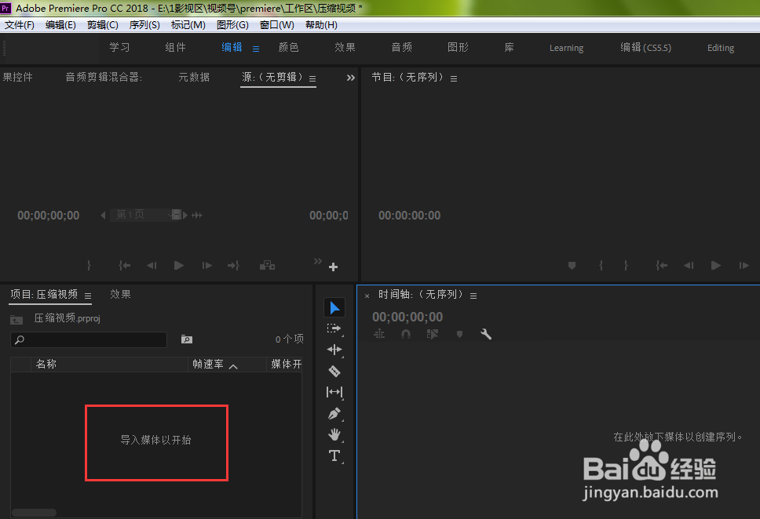Switch to the 音频 workspace
Image resolution: width=760 pixels, height=519 pixels.
pyautogui.click(x=401, y=48)
